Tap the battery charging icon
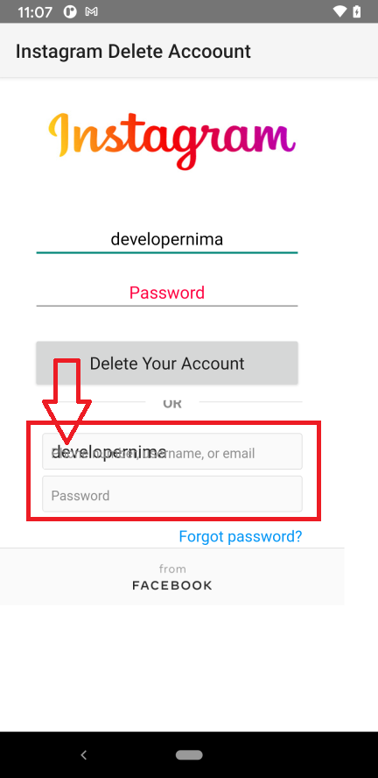The height and width of the screenshot is (778, 378). tap(357, 12)
